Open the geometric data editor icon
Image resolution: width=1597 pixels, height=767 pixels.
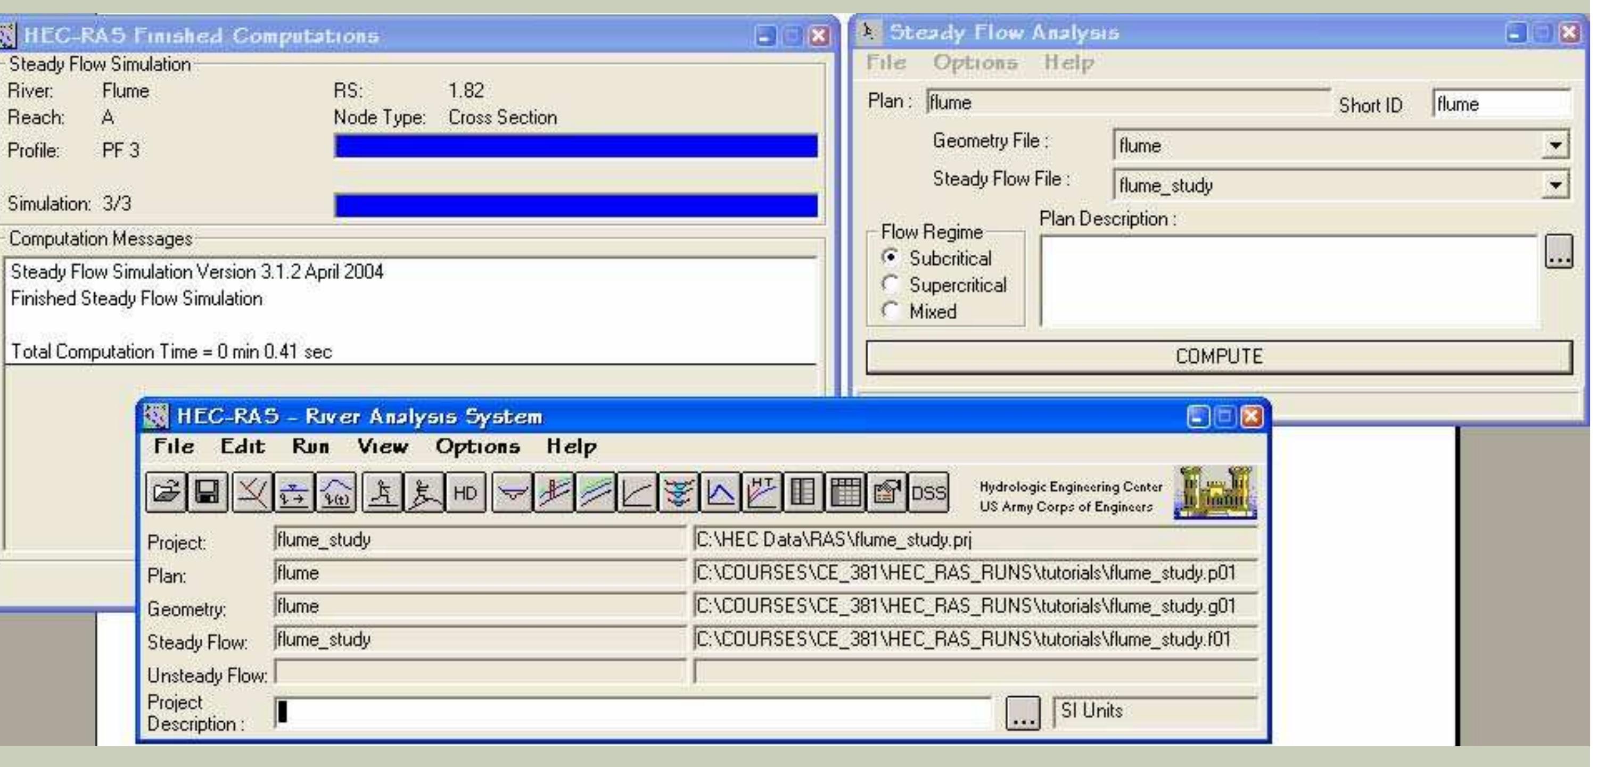coord(252,493)
